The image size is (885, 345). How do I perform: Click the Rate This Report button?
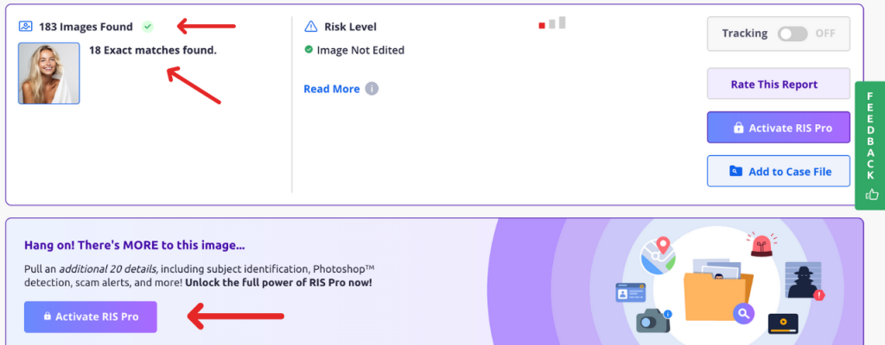[x=779, y=84]
